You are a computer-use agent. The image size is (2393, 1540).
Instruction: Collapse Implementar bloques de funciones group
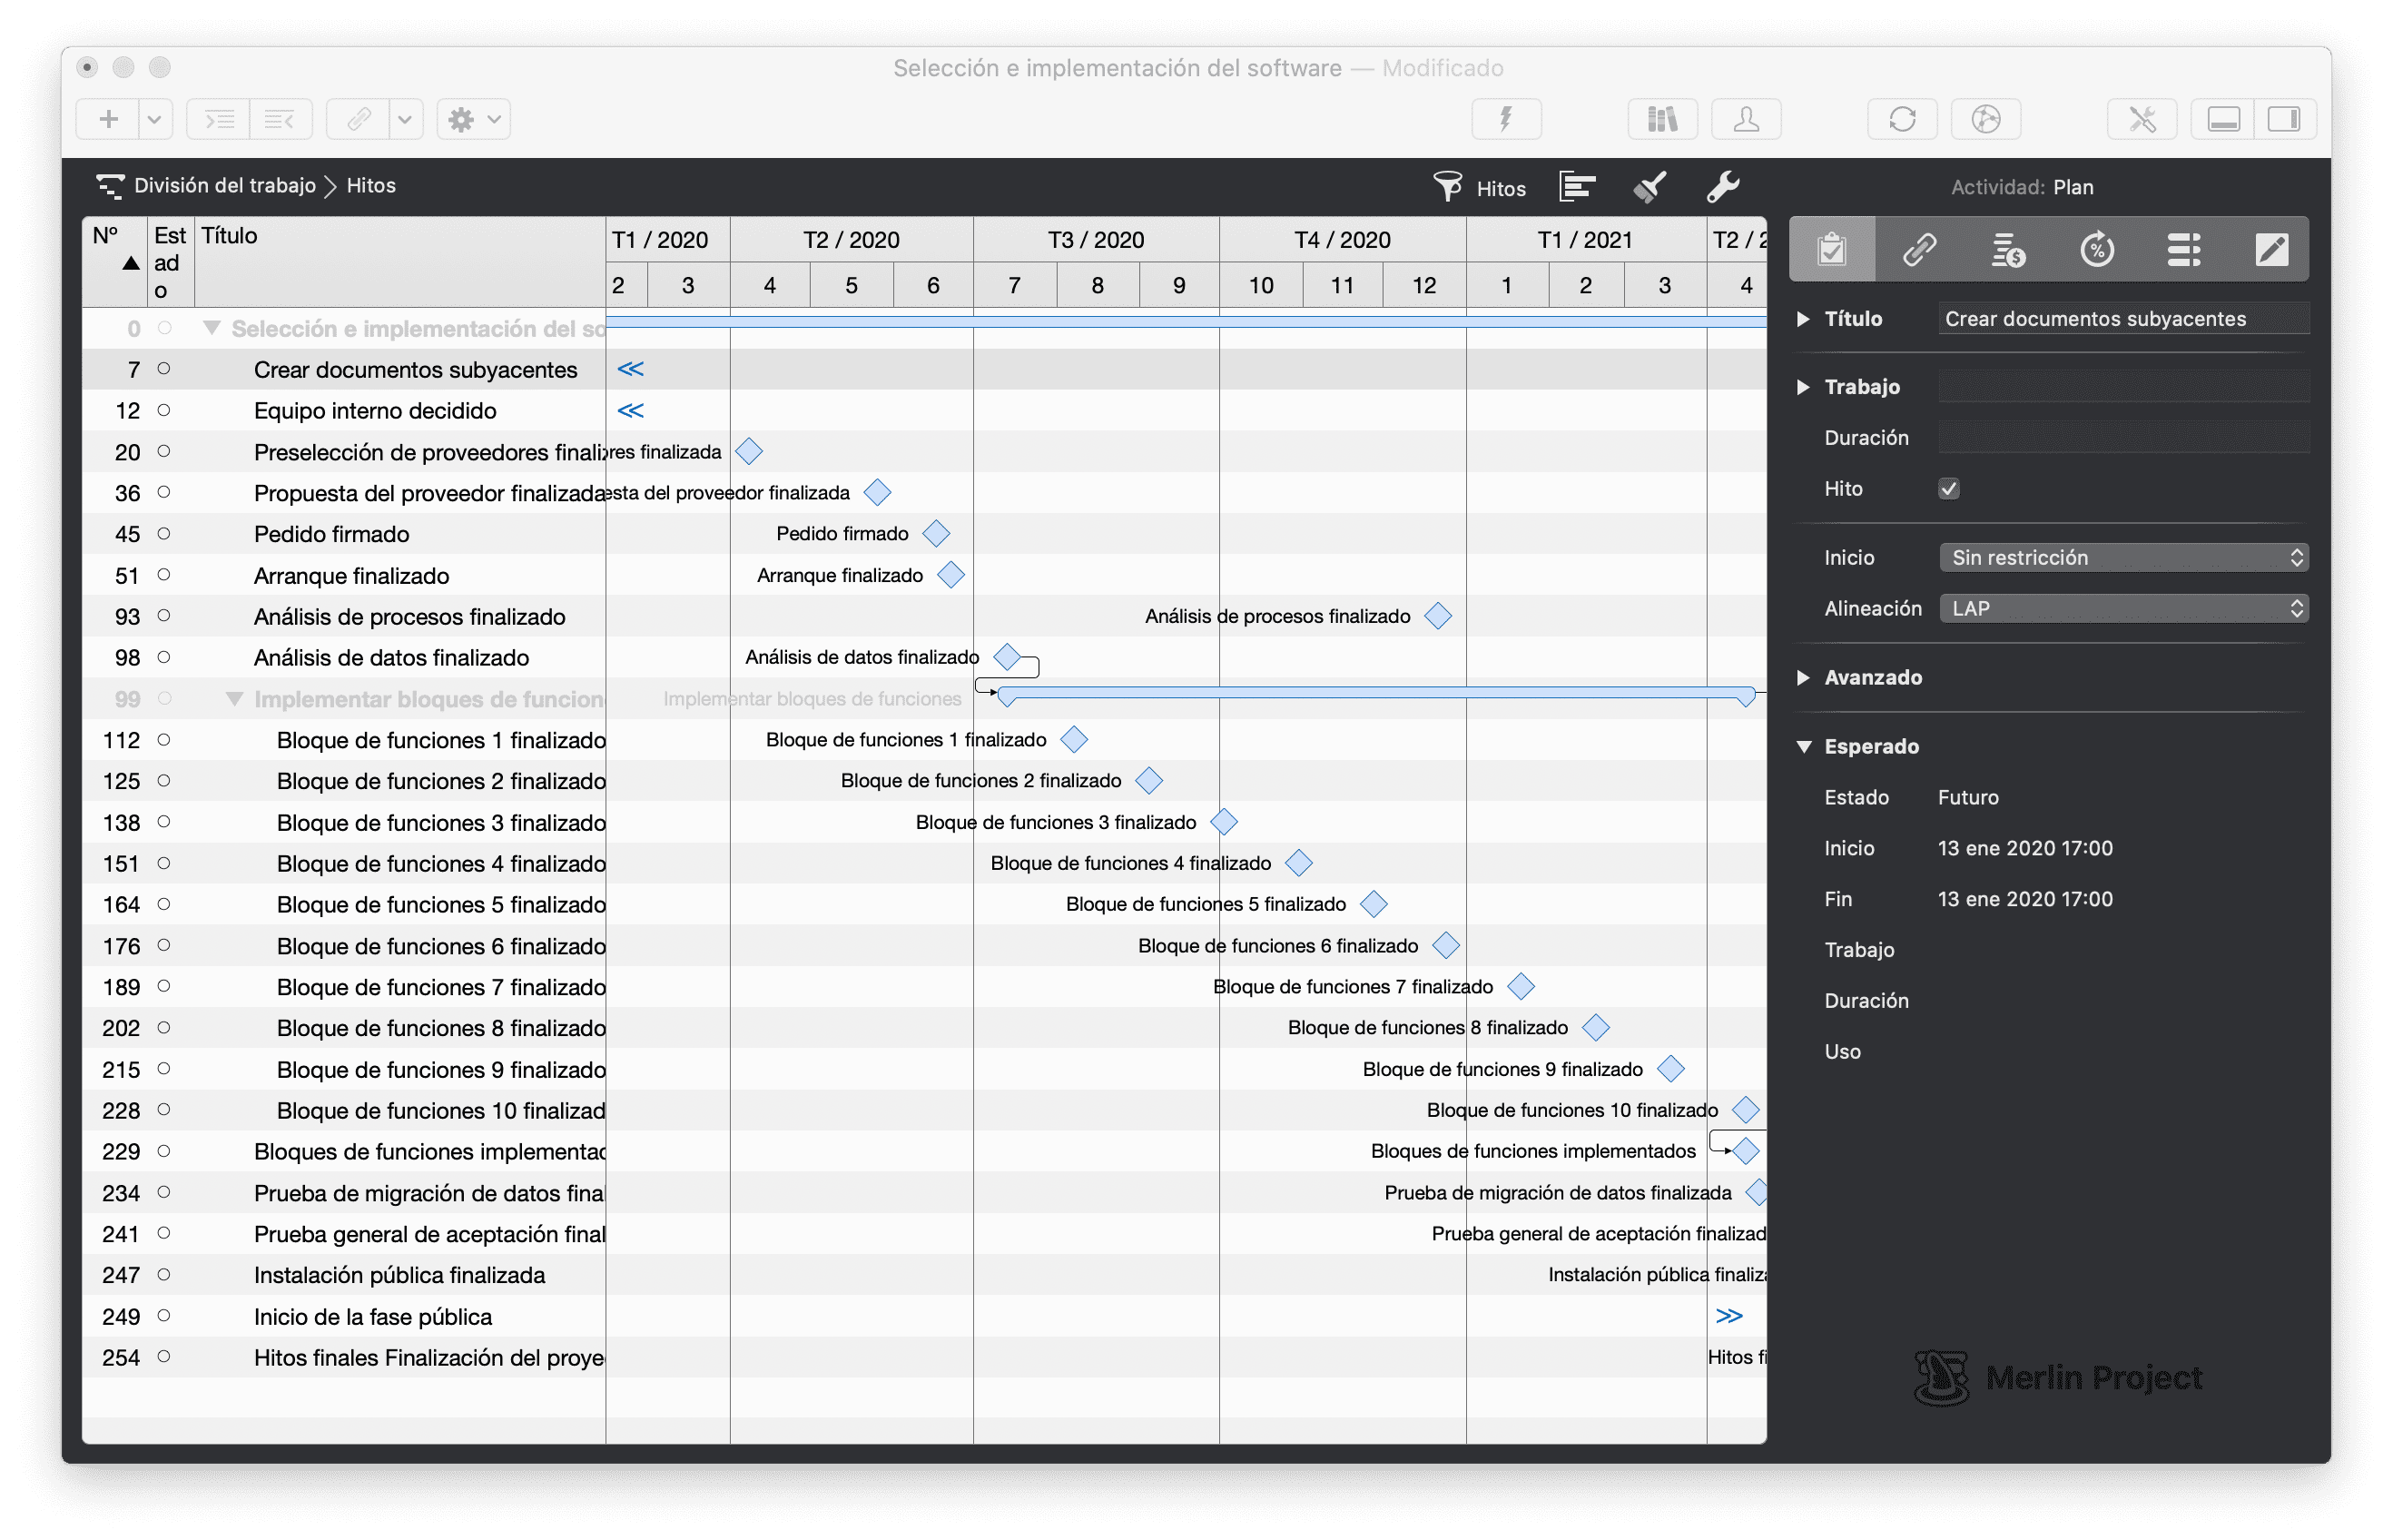click(x=235, y=699)
